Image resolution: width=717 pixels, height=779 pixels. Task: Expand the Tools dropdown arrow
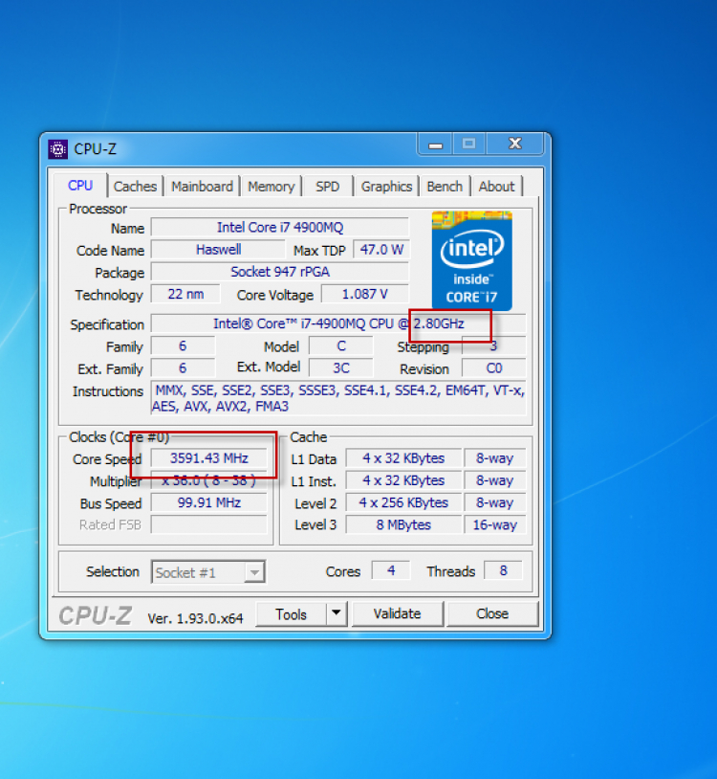[337, 613]
